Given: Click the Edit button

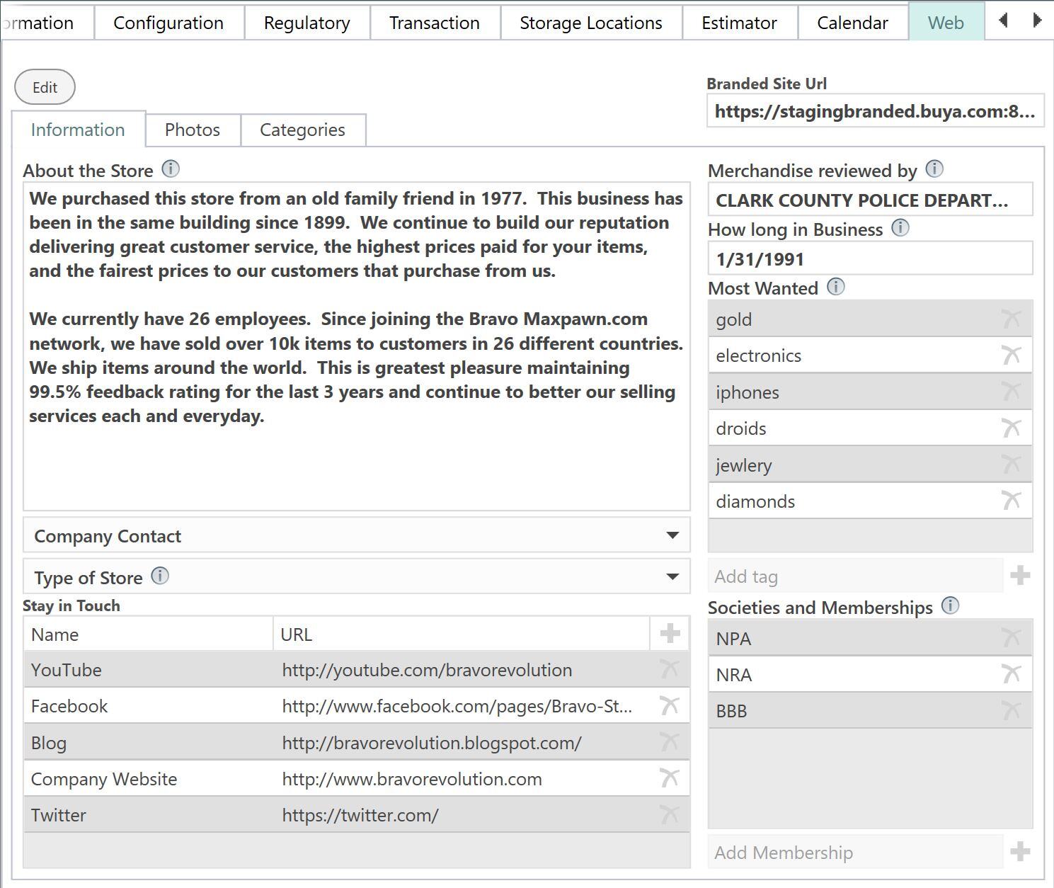Looking at the screenshot, I should (45, 87).
